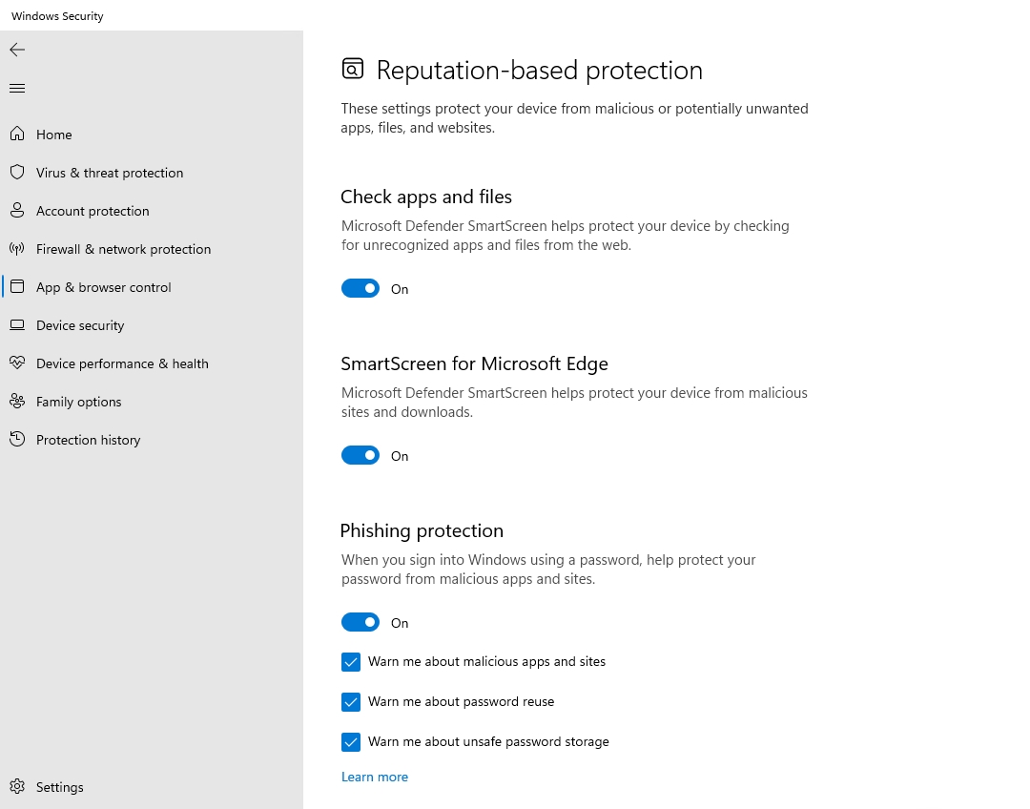Uncheck Warn me about password reuse
The image size is (1030, 809).
click(x=351, y=702)
